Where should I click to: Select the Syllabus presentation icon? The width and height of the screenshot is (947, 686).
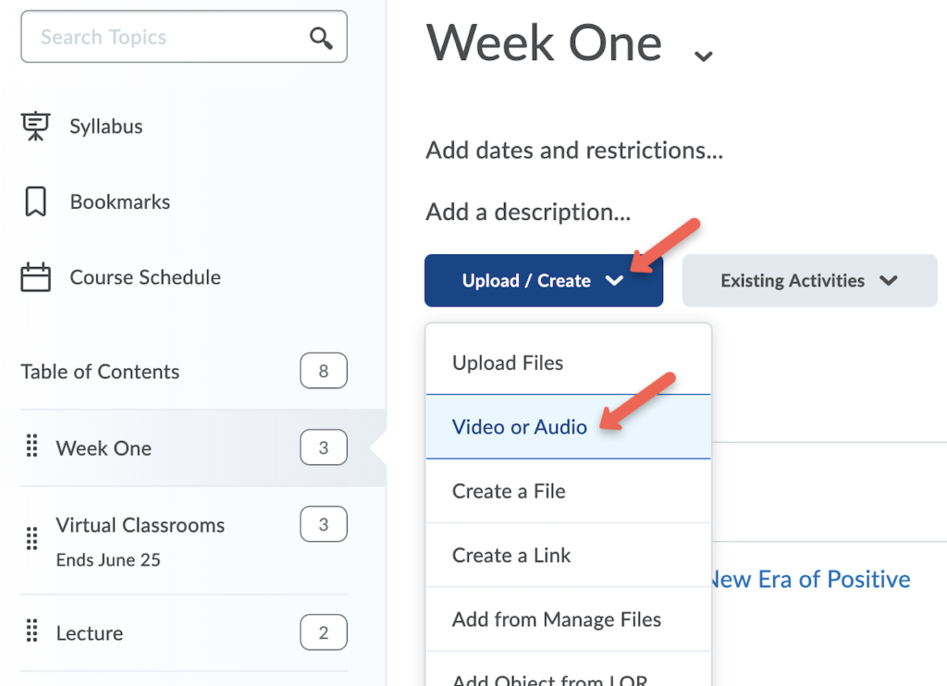pyautogui.click(x=34, y=126)
